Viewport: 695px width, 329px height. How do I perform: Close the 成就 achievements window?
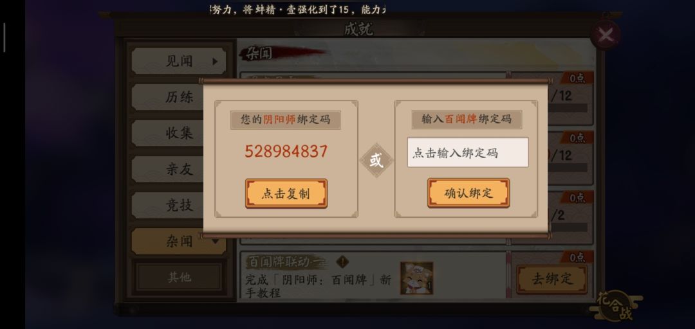tap(606, 35)
